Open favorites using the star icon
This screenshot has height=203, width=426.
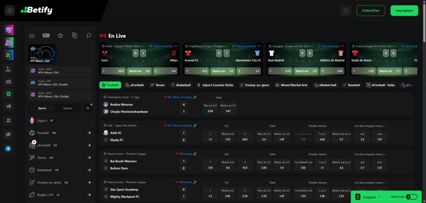pos(60,36)
